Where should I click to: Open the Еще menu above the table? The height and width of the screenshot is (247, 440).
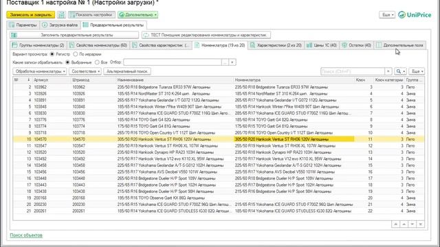[417, 71]
